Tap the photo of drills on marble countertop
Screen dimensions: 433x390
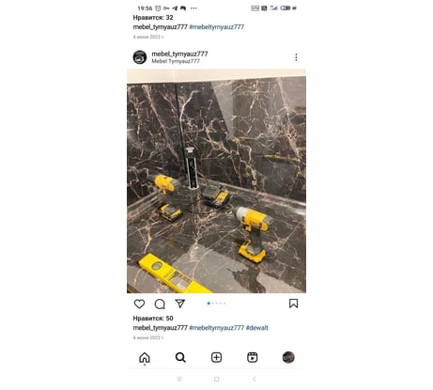[216, 181]
